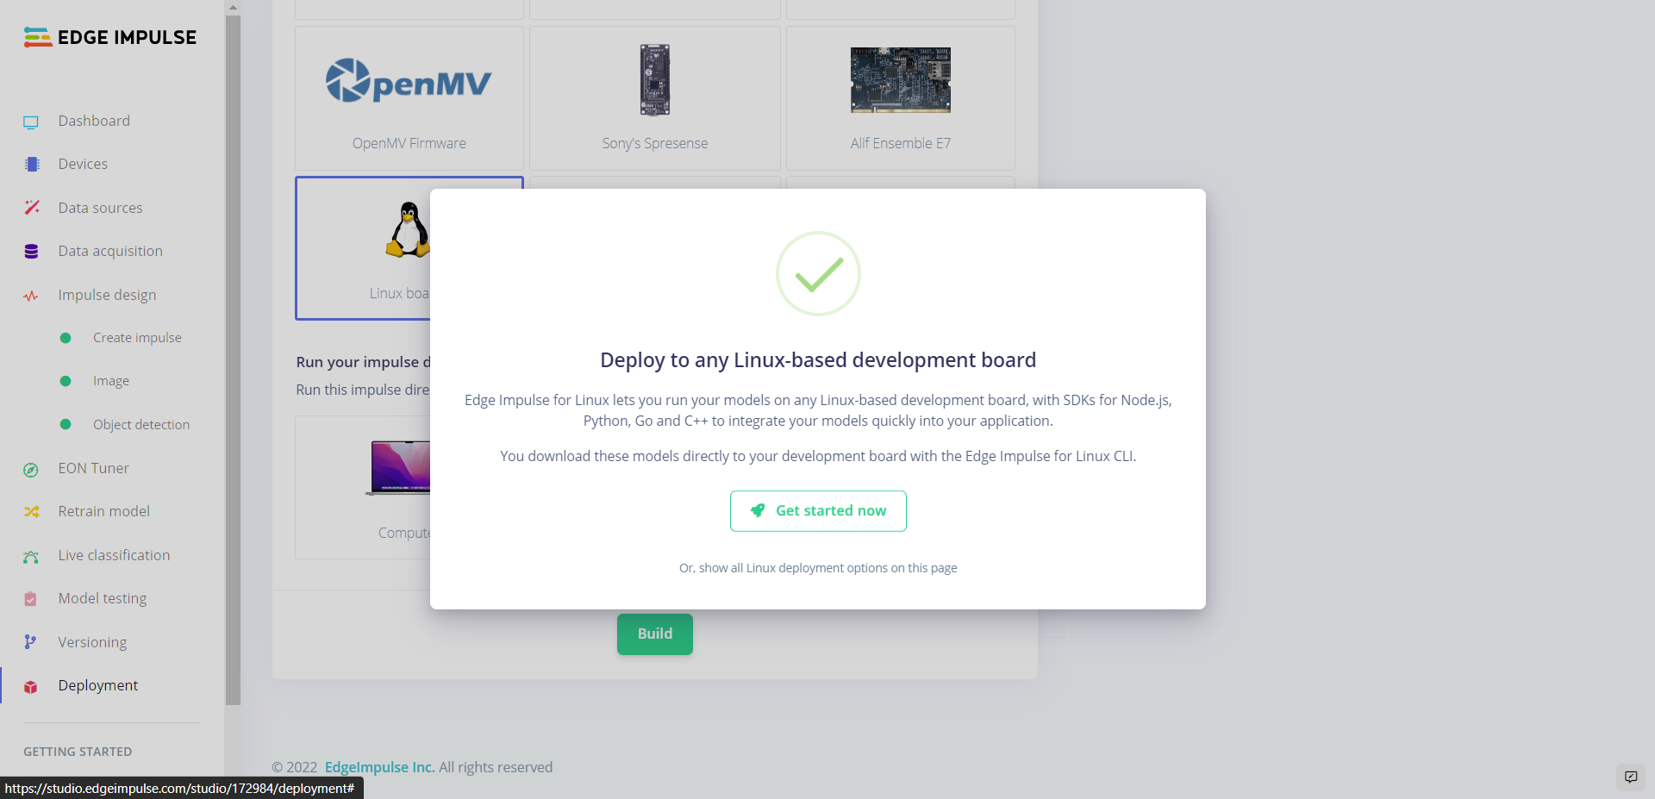Go to Model testing page
Screen dimensions: 1655x799
coord(102,598)
